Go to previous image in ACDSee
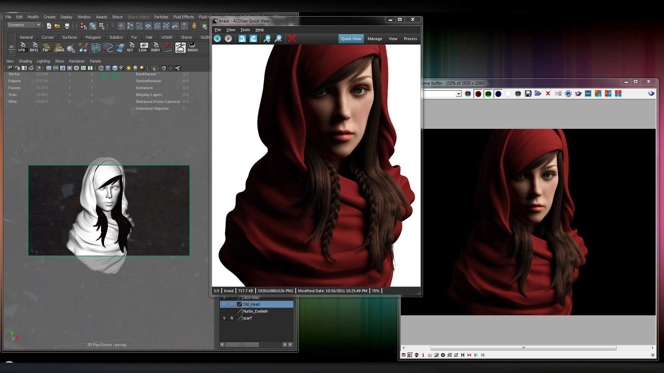 click(x=217, y=39)
